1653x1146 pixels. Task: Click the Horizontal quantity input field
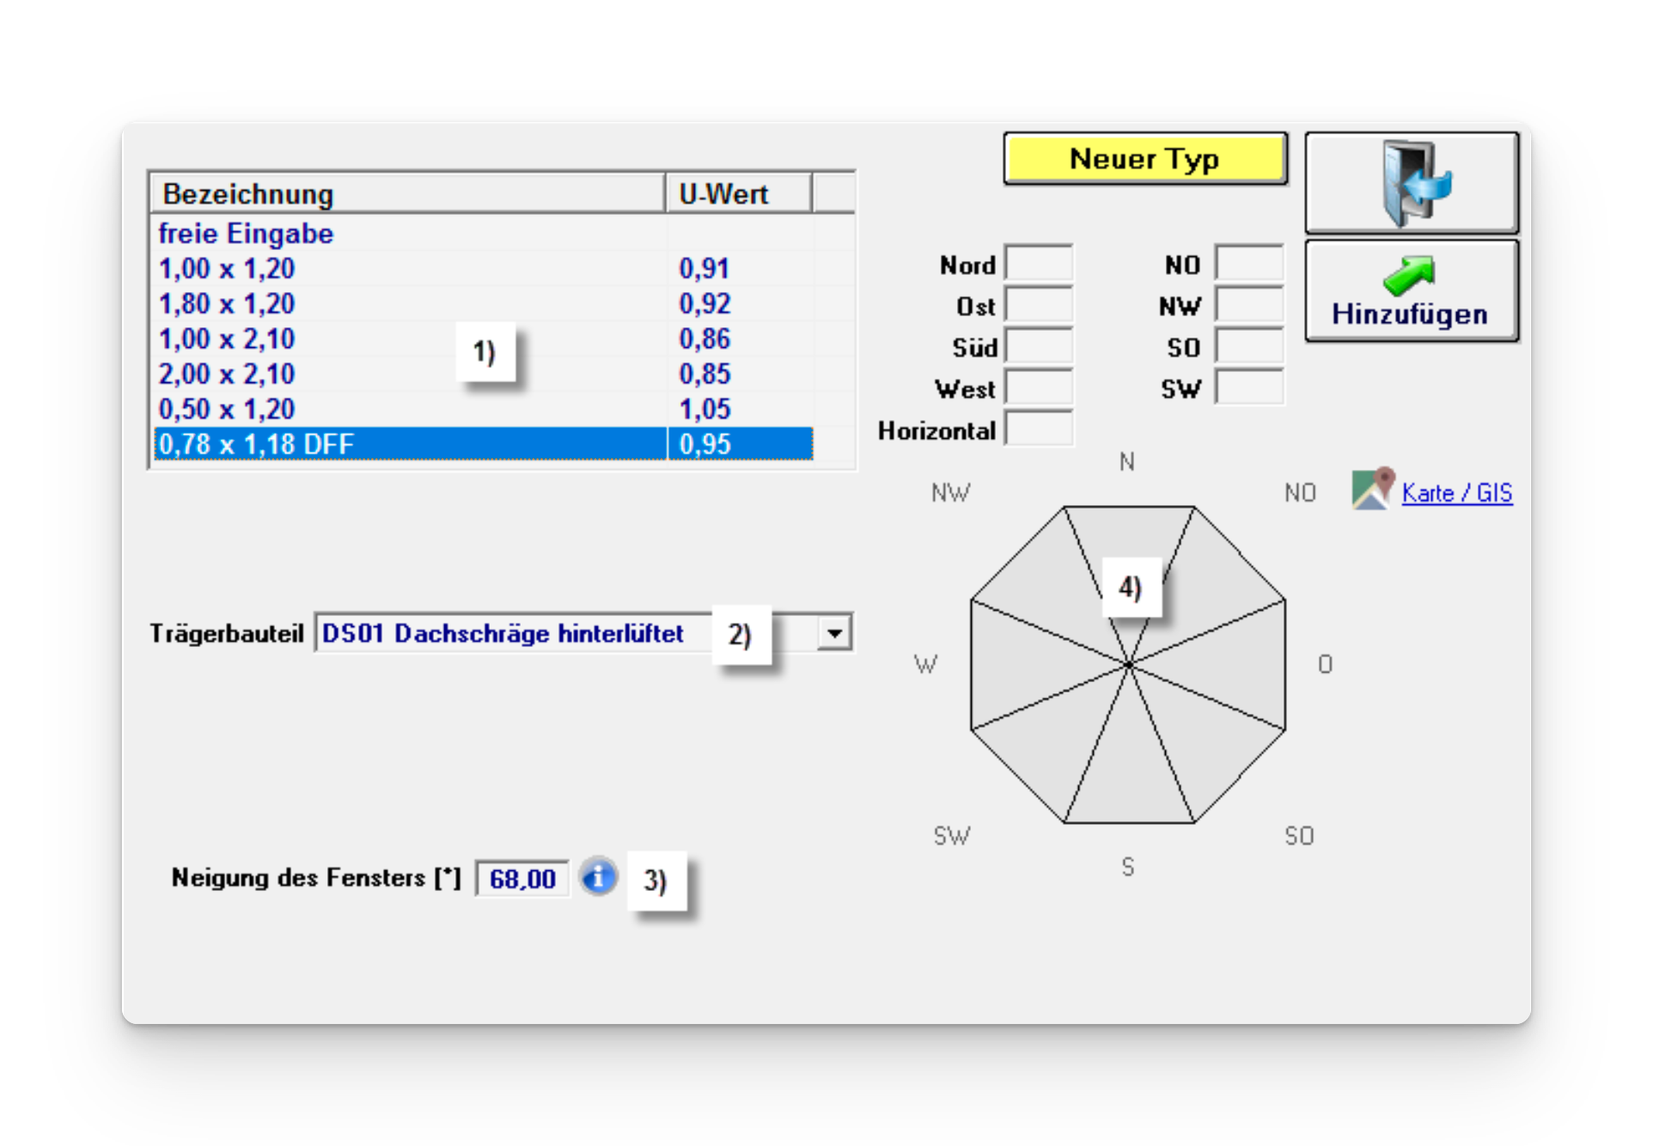1039,429
